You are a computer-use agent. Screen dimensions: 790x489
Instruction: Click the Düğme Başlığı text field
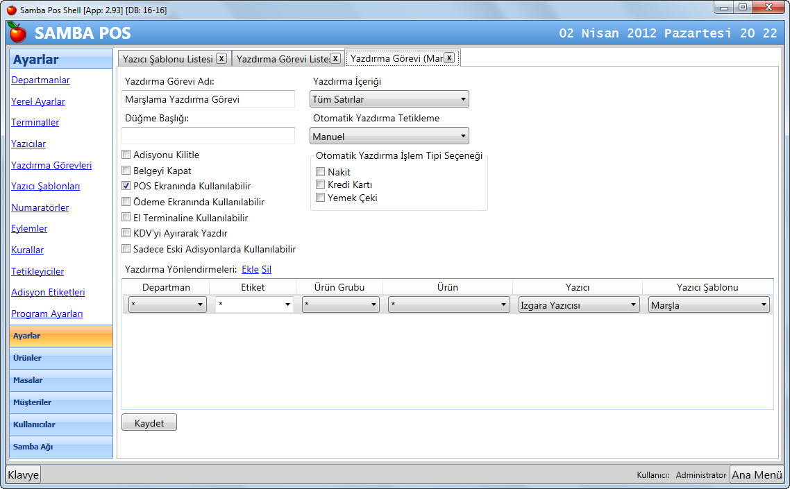[x=208, y=135]
